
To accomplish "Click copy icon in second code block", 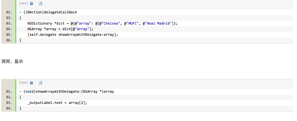I will [x=41, y=83].
